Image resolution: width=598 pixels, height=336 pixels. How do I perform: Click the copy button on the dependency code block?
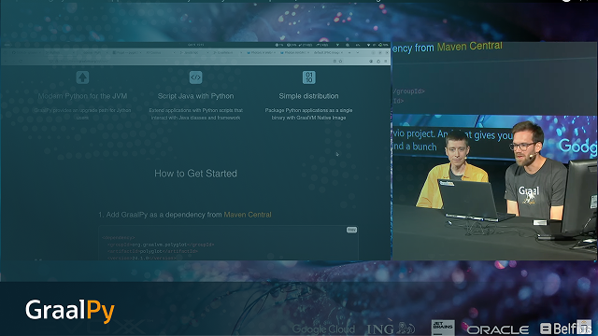point(351,230)
